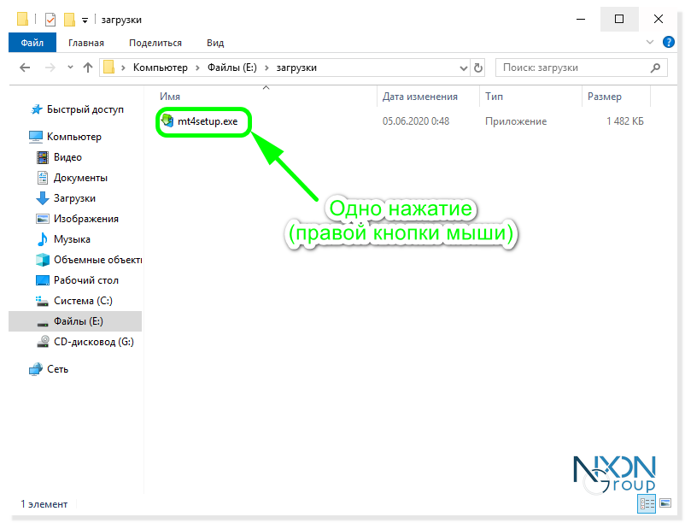Click the Музыка note icon
This screenshot has height=523, width=685.
coord(43,239)
